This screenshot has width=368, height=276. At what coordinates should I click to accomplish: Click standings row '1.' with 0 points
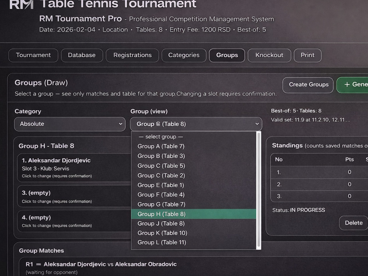point(319,172)
